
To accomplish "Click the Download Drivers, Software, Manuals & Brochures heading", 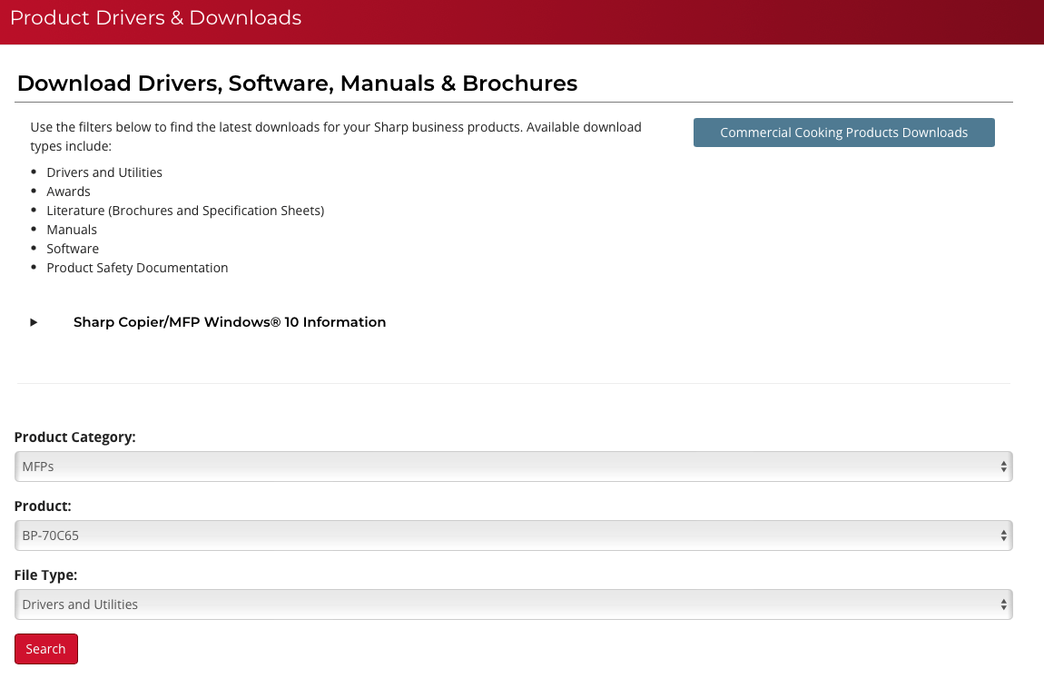I will point(297,83).
